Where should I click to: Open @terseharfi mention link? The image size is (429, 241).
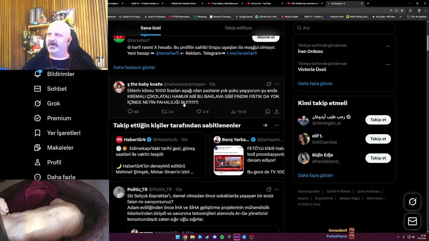167,53
